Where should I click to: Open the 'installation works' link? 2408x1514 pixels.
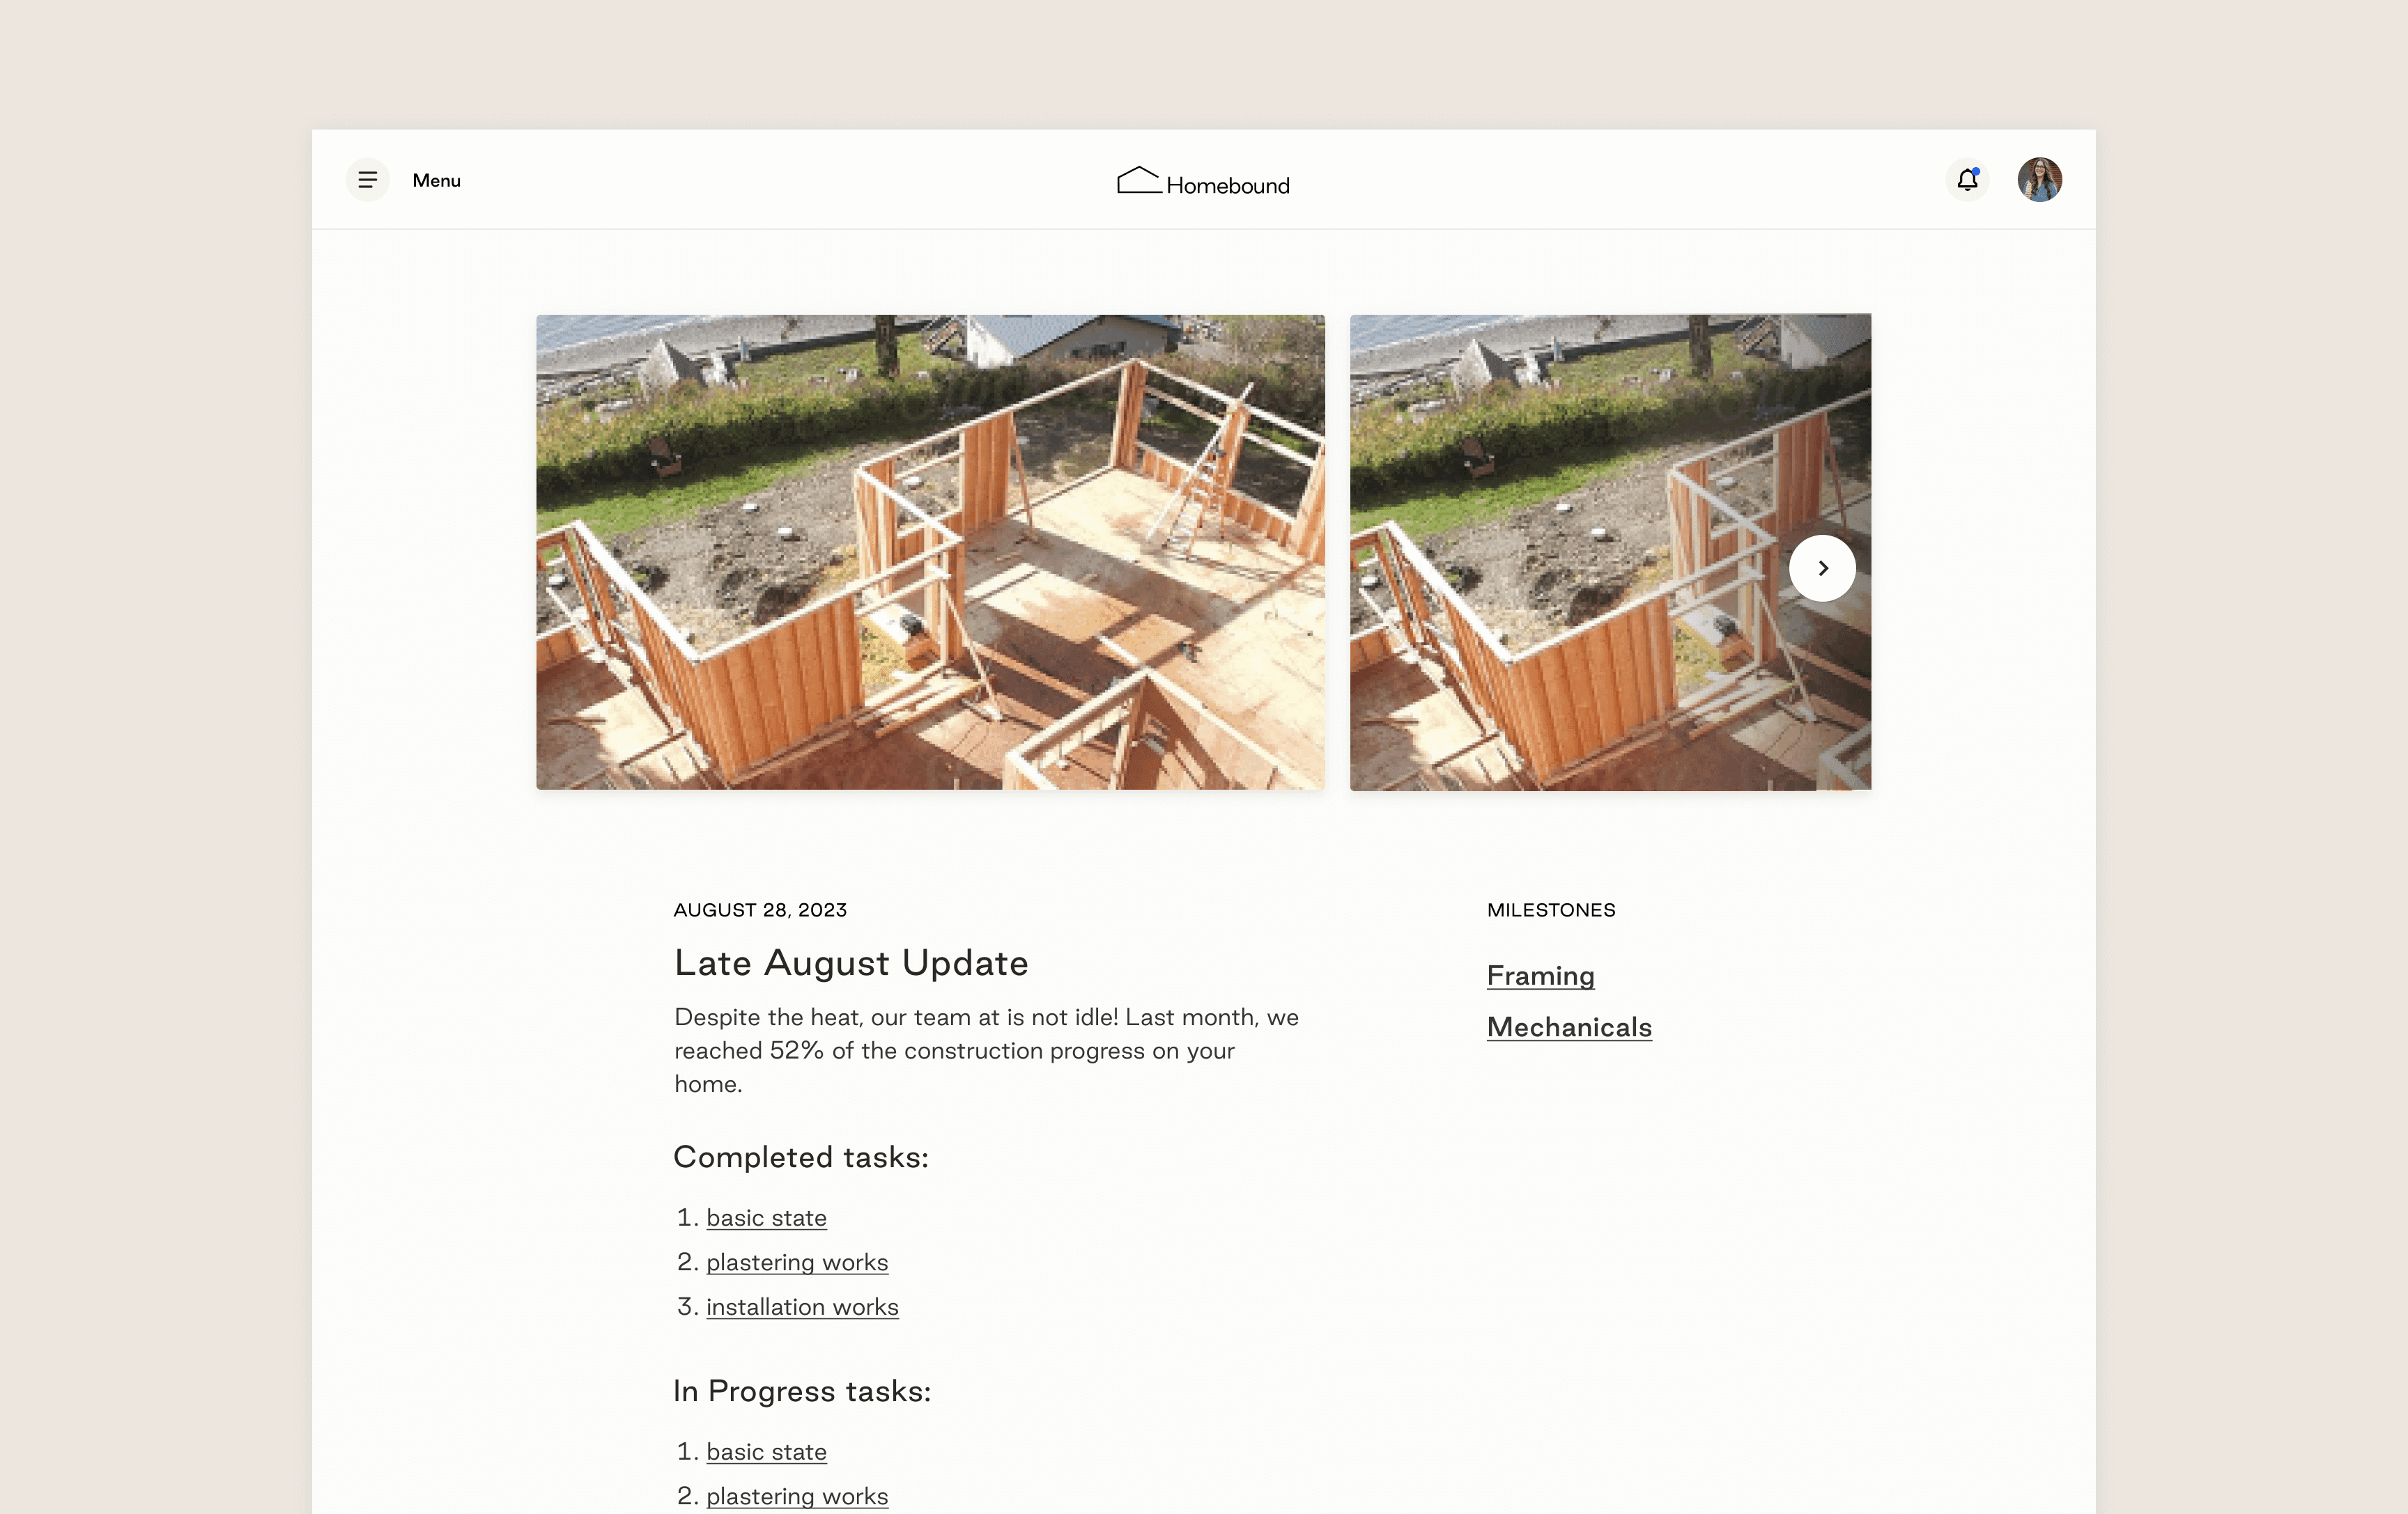click(802, 1306)
